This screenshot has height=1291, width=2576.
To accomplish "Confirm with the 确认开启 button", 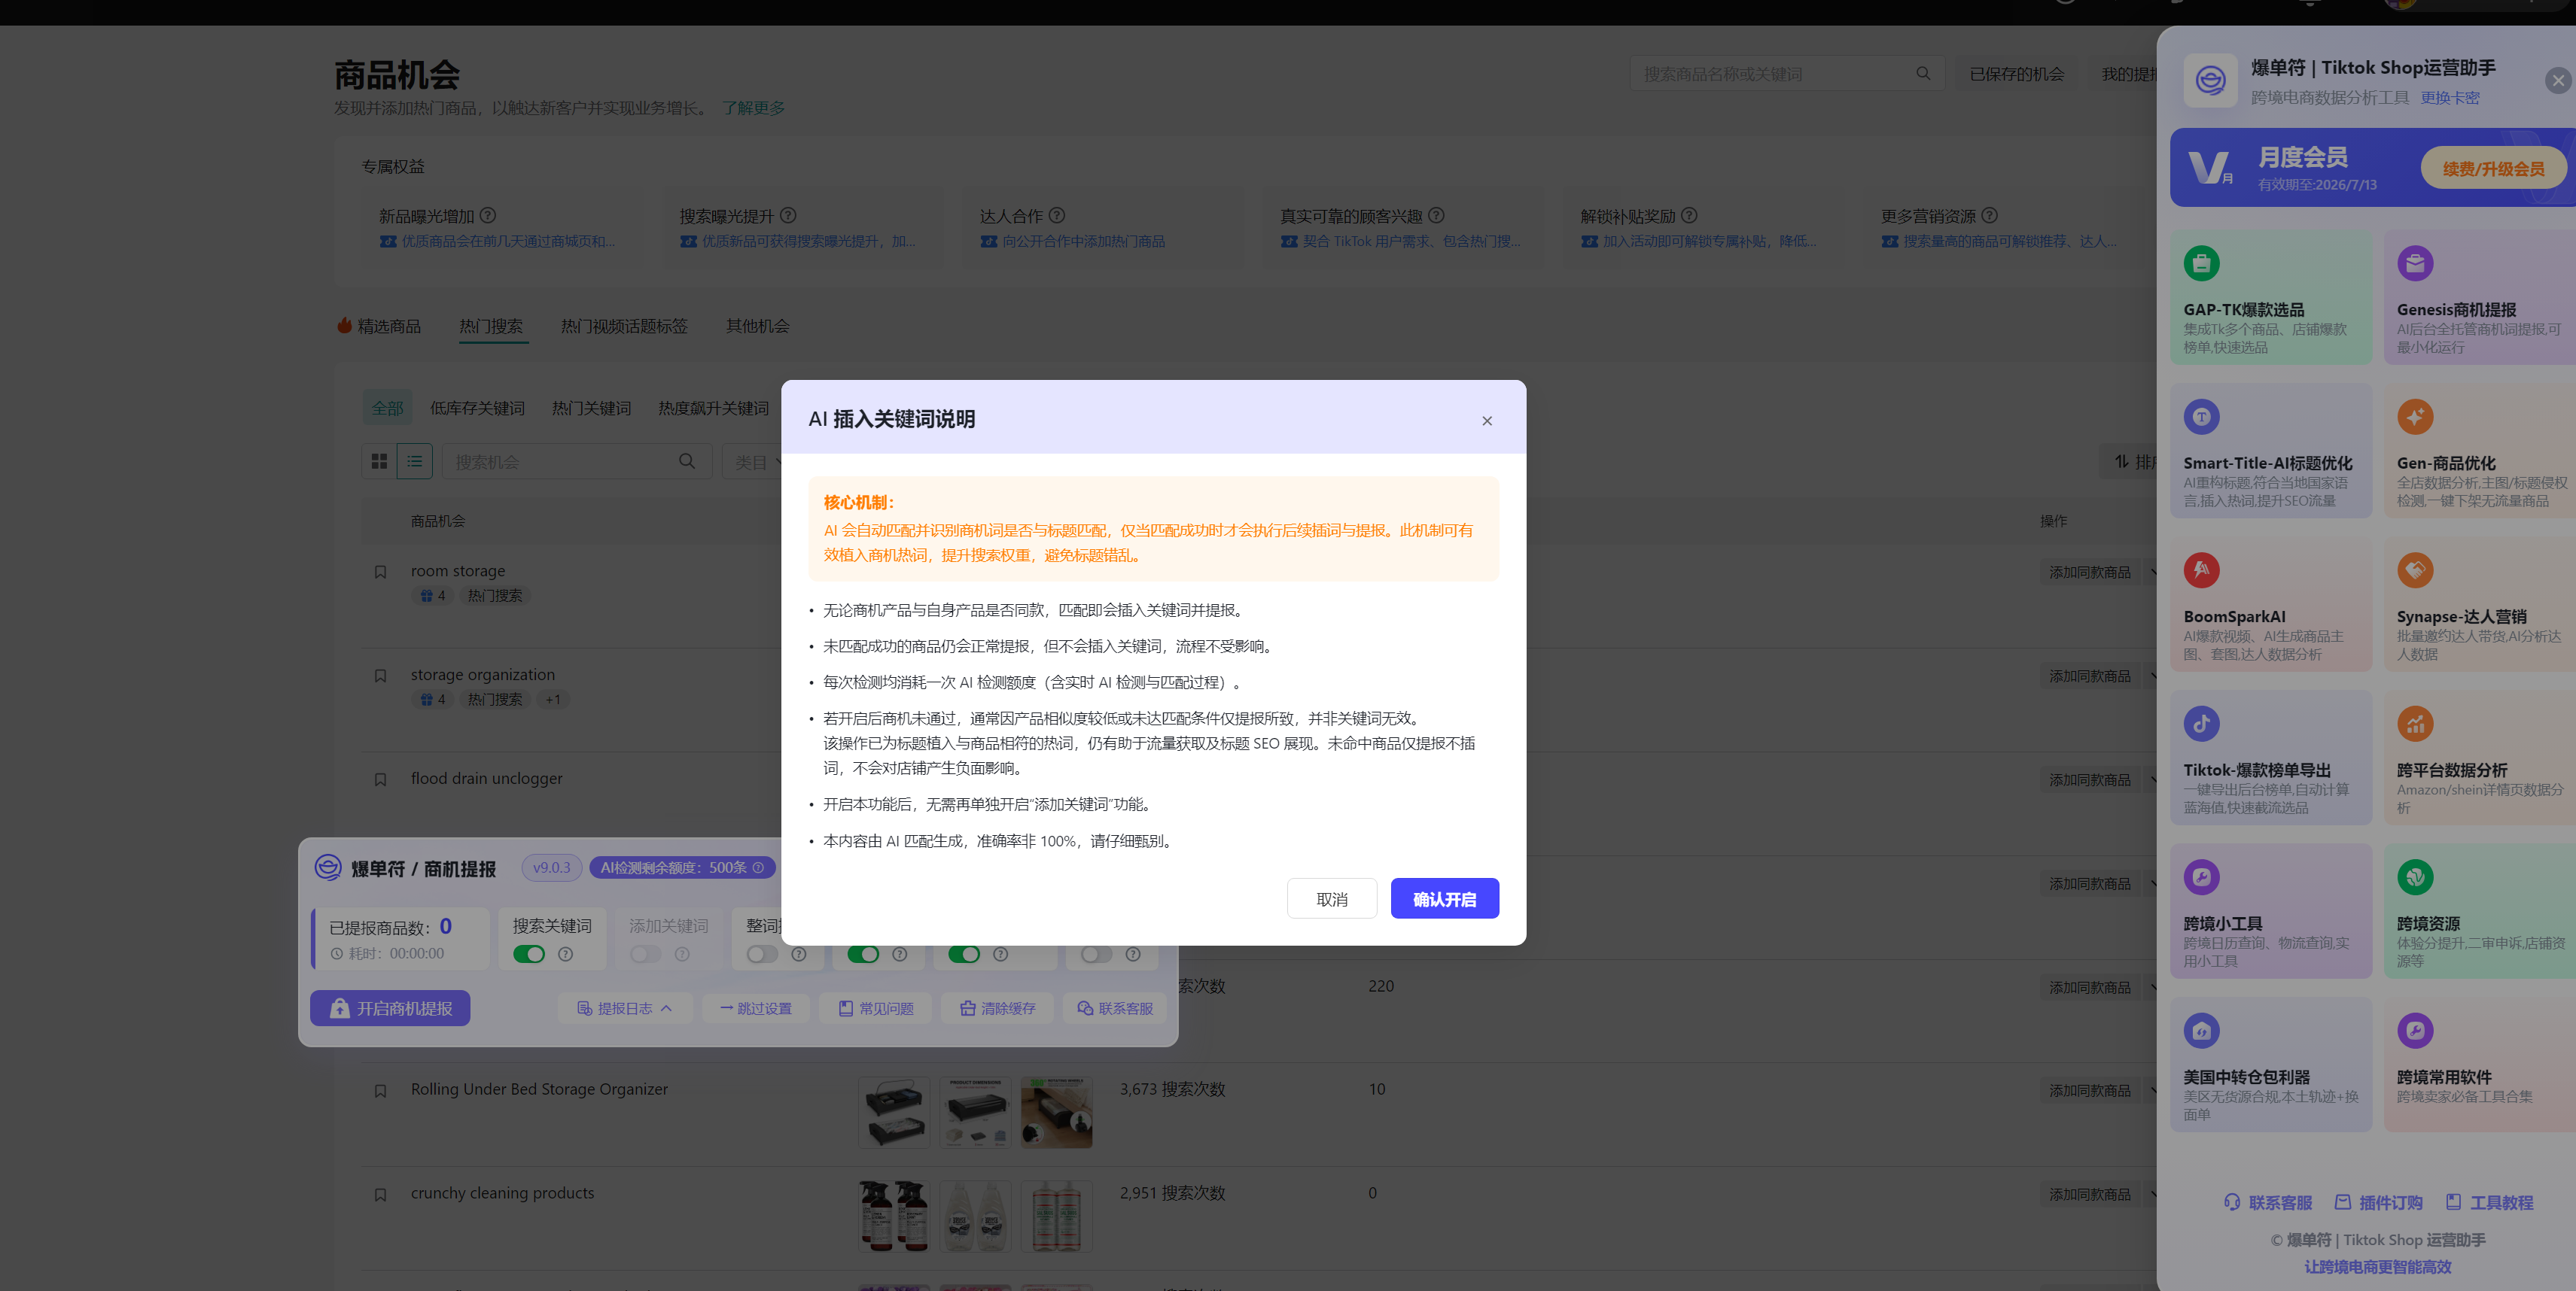I will point(1444,898).
